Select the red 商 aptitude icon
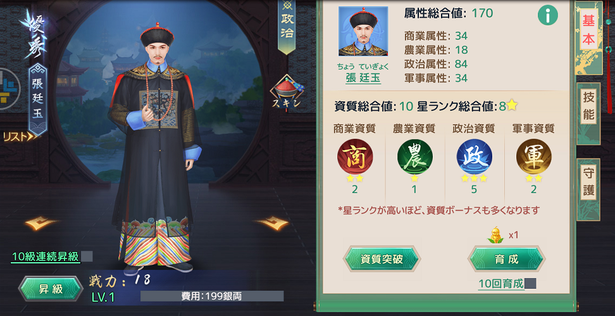This screenshot has height=316, width=615. (x=355, y=156)
